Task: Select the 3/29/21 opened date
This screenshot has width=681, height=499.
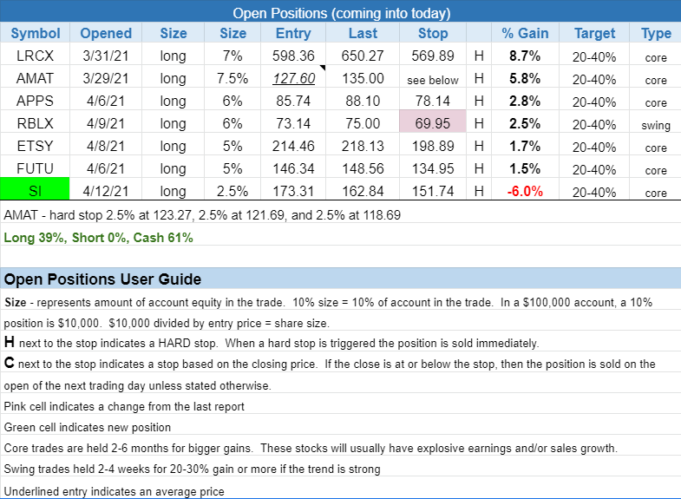Action: click(106, 78)
